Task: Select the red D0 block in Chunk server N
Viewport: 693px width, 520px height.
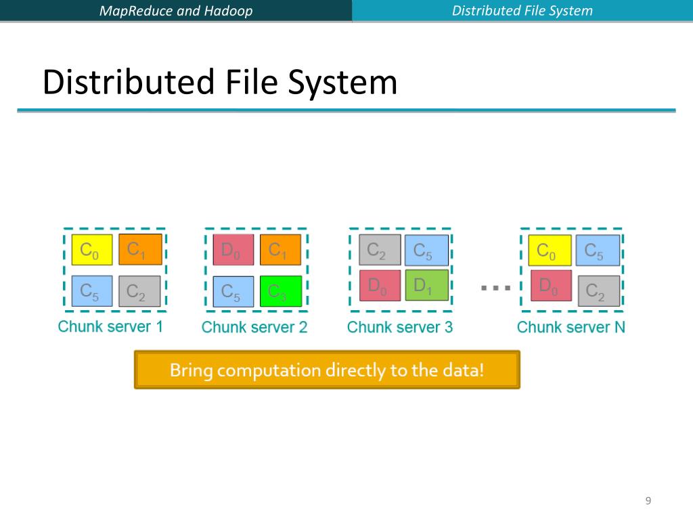Action: pos(551,286)
